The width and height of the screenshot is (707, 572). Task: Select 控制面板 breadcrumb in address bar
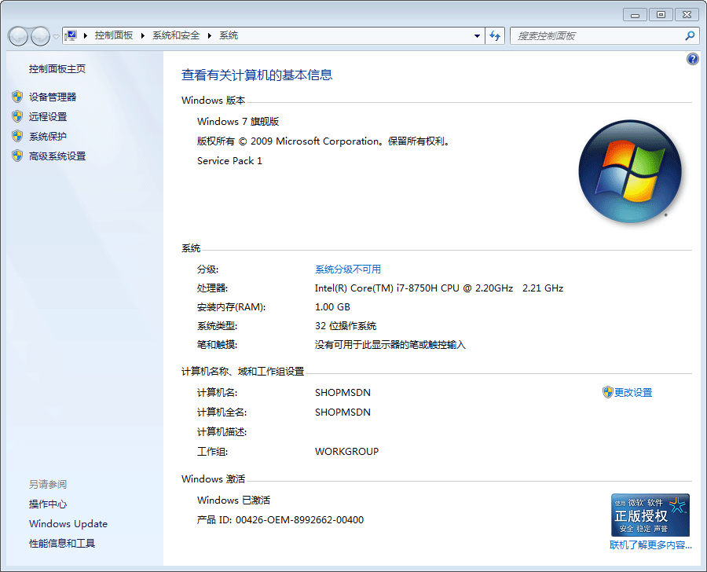point(114,35)
